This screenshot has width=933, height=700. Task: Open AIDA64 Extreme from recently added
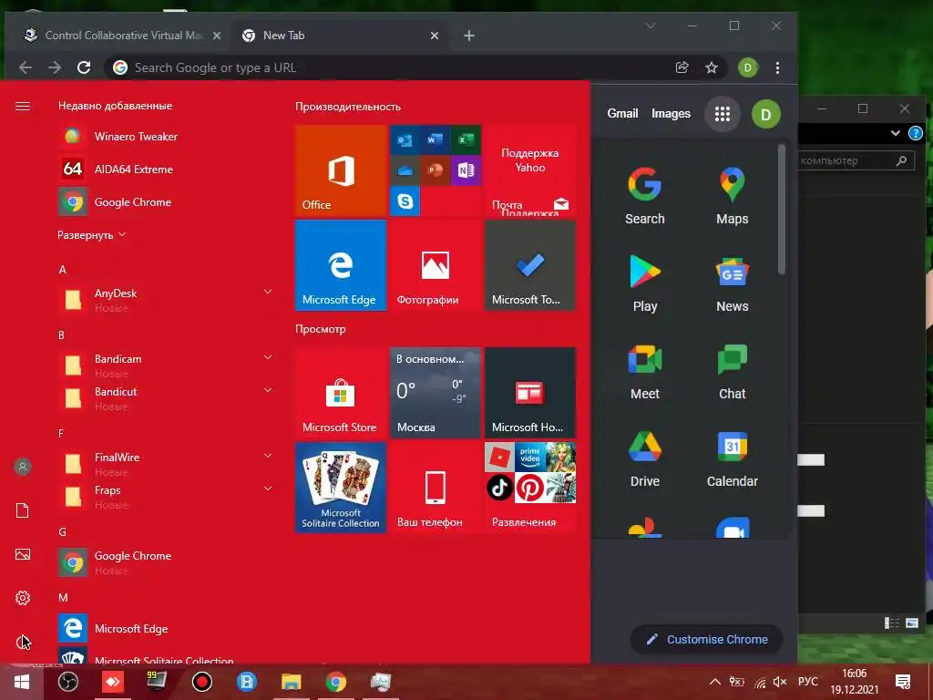click(x=166, y=169)
